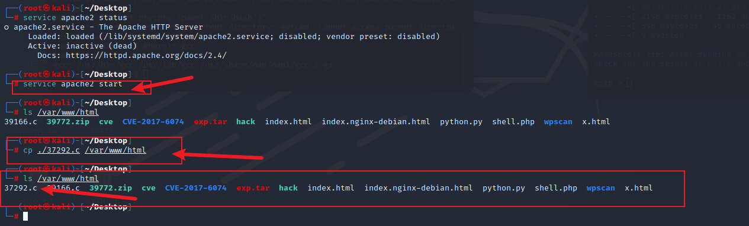
Task: Click 'index.html' in listing starting with 37292.c
Action: [x=331, y=188]
